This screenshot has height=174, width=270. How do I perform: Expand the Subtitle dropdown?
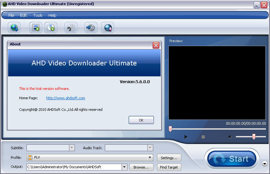(72, 148)
